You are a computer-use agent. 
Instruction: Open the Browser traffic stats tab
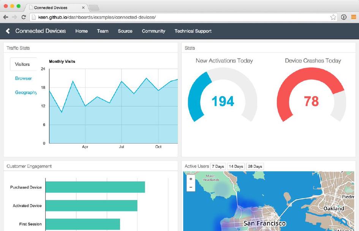click(x=24, y=78)
